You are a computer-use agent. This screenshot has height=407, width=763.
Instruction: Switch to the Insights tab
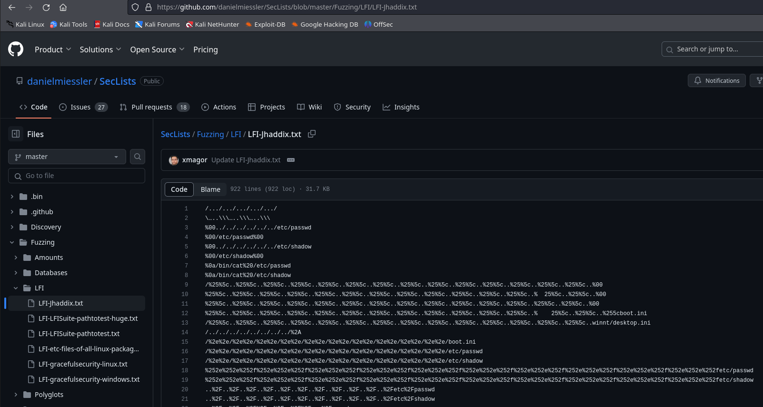click(401, 107)
